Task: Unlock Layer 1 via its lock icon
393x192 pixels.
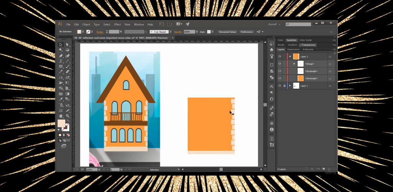Action: click(x=284, y=86)
